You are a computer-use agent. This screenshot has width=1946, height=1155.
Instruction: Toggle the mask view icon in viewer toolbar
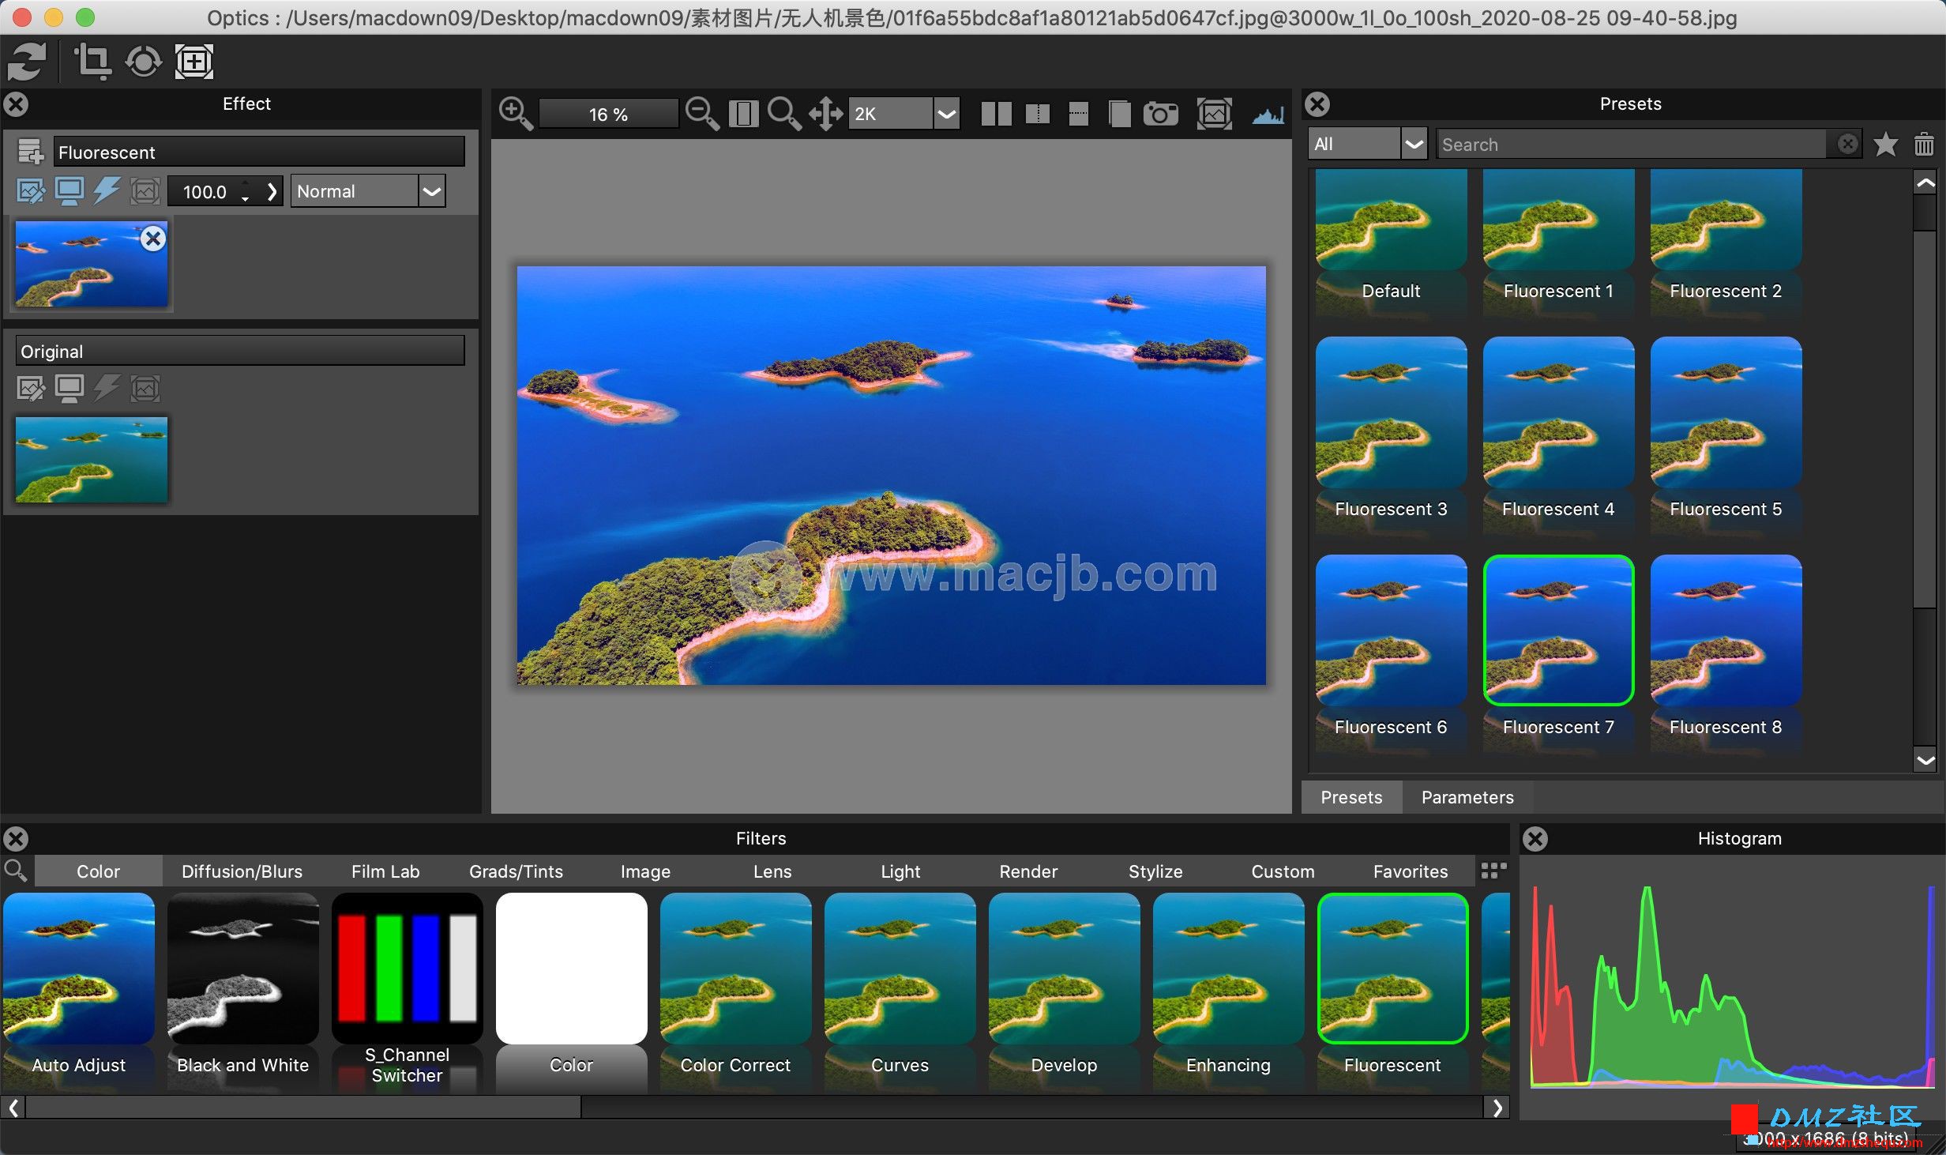[x=1214, y=114]
